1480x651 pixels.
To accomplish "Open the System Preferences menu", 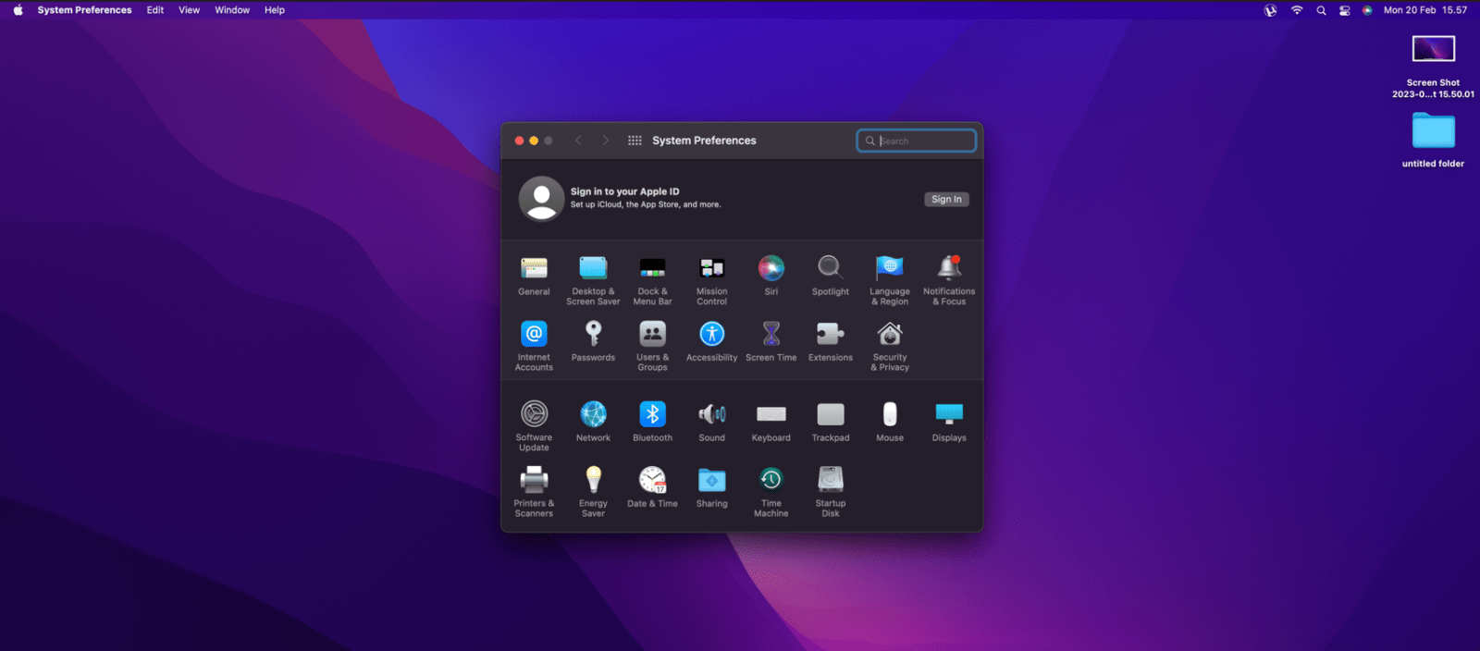I will tap(84, 10).
